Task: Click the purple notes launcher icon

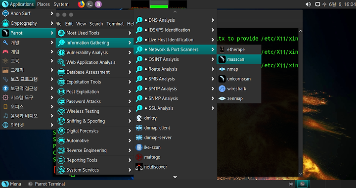Action: (98, 4)
